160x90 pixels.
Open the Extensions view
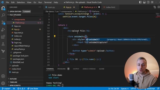click(x=3, y=37)
